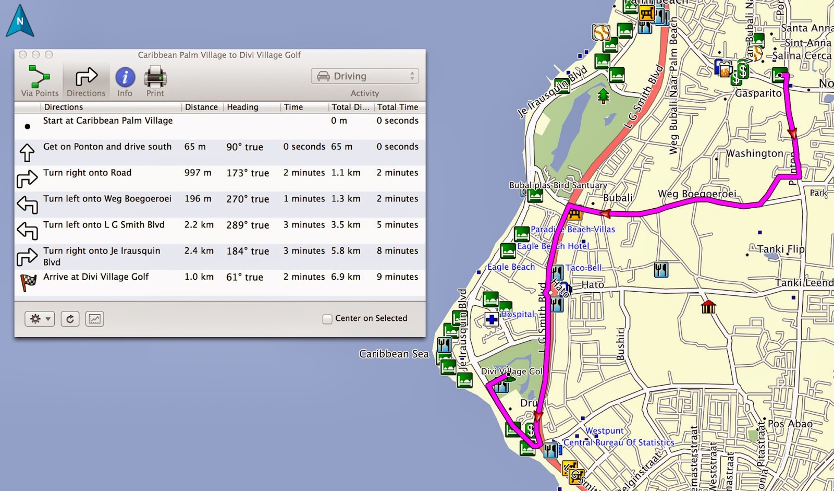The image size is (834, 491).
Task: Click the 997 m distance cell
Action: tap(198, 173)
